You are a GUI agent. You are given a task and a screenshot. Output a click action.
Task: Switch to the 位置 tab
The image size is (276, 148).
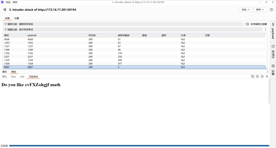click(17, 18)
